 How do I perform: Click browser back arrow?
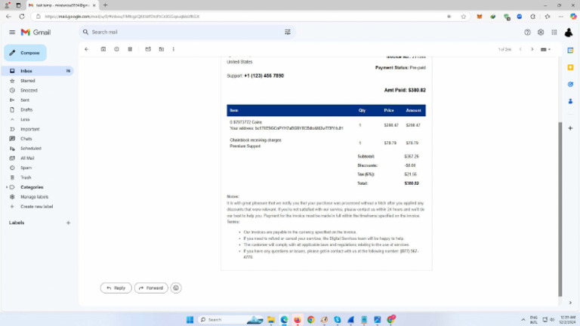point(8,17)
